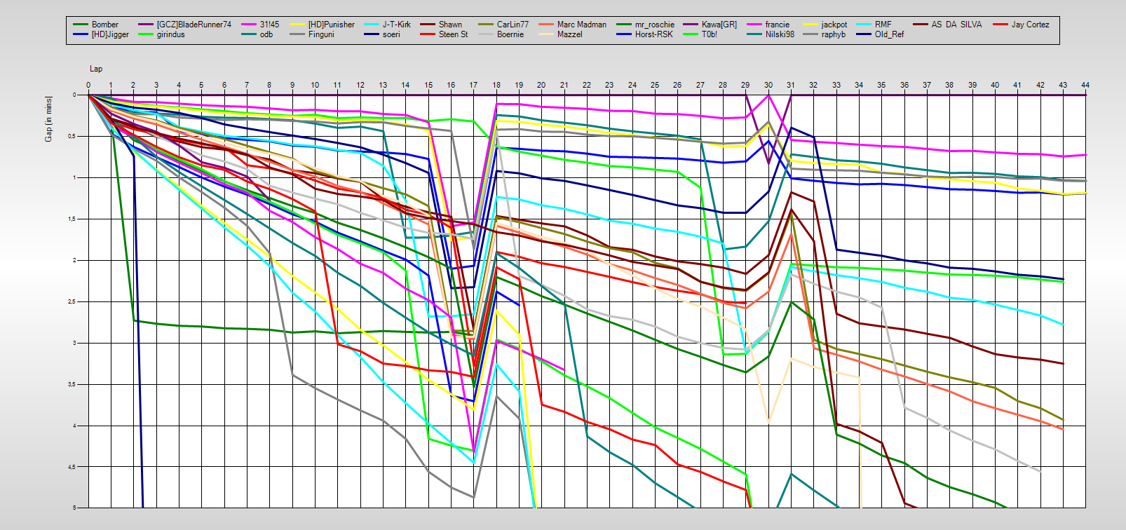Click the yellow line swatch for jackpot
Viewport: 1126px width, 530px height.
pos(810,25)
